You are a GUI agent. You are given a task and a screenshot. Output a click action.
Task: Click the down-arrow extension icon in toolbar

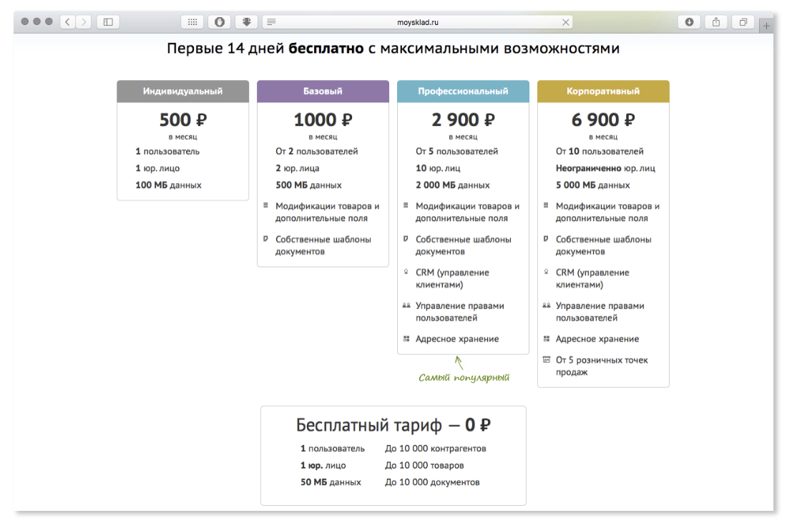(x=246, y=22)
